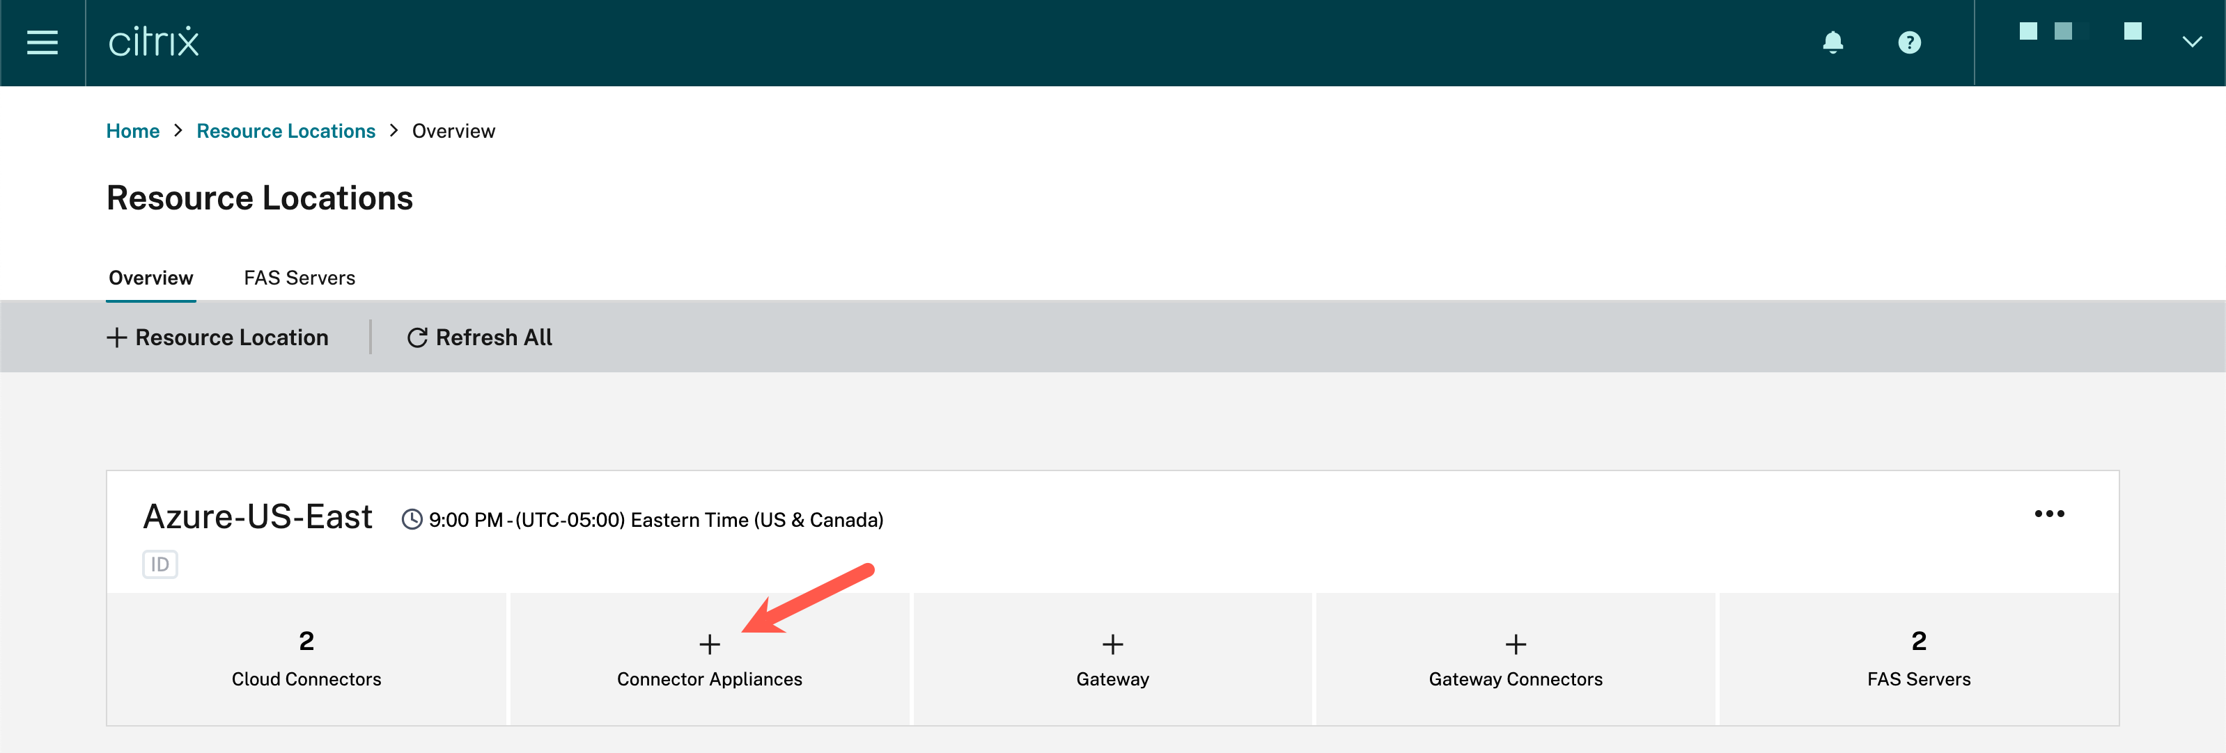The height and width of the screenshot is (753, 2226).
Task: Click the Refresh All button
Action: (480, 338)
